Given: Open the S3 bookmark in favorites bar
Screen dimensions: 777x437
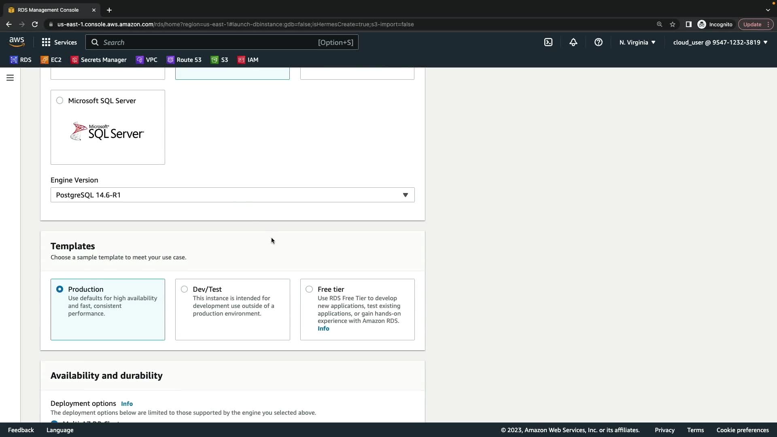Looking at the screenshot, I should pos(219,60).
